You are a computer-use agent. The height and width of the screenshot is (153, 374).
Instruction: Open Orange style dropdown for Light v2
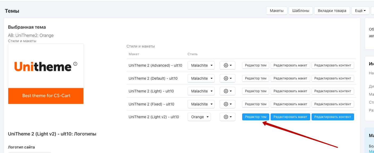pos(199,117)
